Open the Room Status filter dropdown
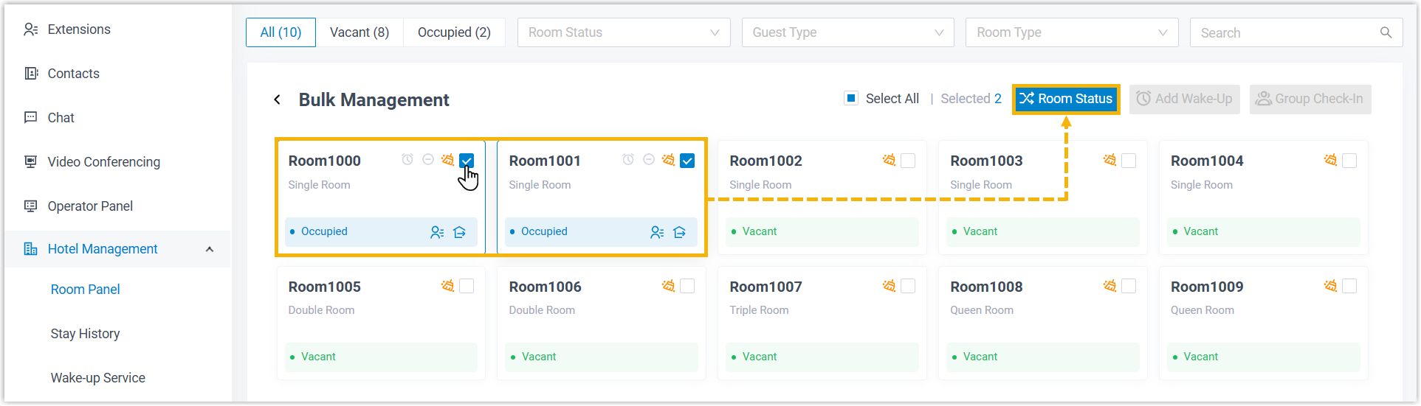 pyautogui.click(x=624, y=32)
